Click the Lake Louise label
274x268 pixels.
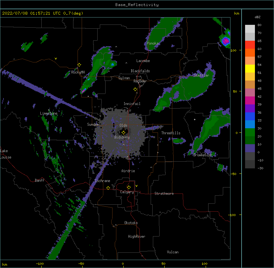click(6, 154)
